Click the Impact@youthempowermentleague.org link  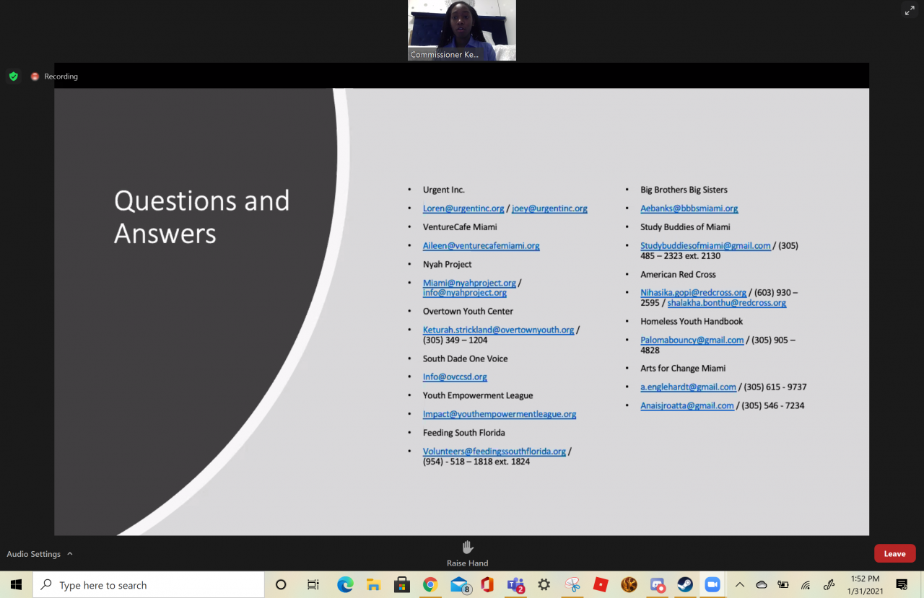point(500,414)
